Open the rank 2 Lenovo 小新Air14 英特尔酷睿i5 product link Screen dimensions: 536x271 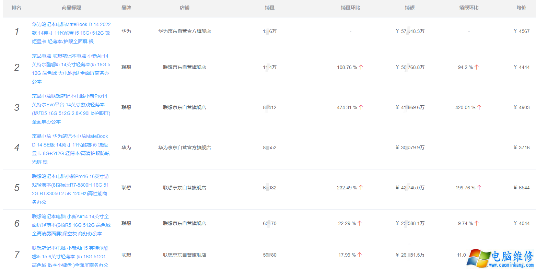pyautogui.click(x=71, y=69)
